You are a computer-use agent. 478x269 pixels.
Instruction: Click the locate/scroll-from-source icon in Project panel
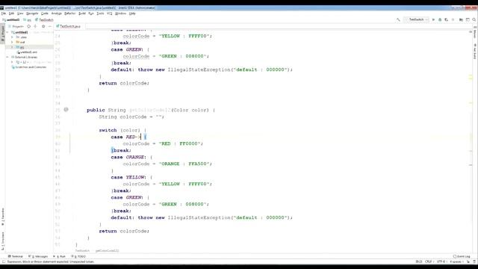tap(29, 27)
